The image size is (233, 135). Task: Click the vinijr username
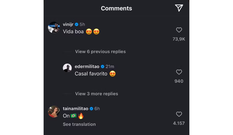pyautogui.click(x=68, y=24)
